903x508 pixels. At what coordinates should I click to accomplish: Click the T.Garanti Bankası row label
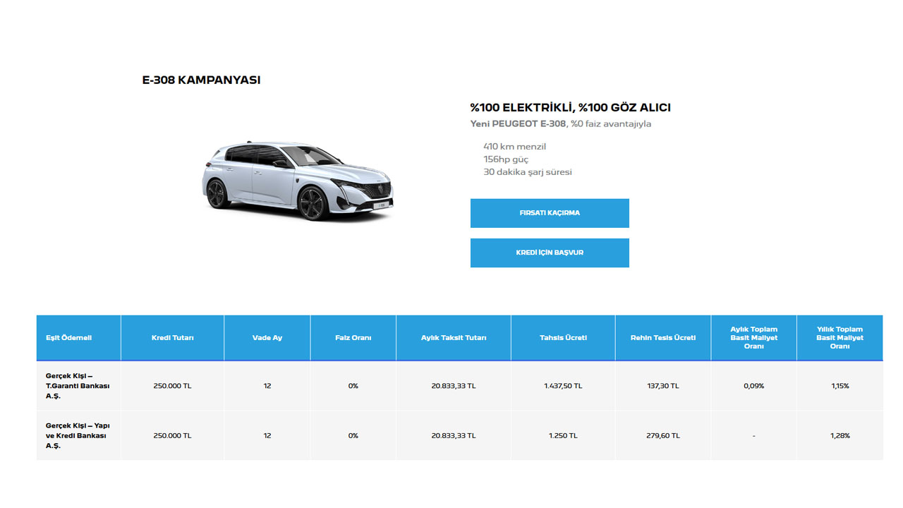pos(78,386)
